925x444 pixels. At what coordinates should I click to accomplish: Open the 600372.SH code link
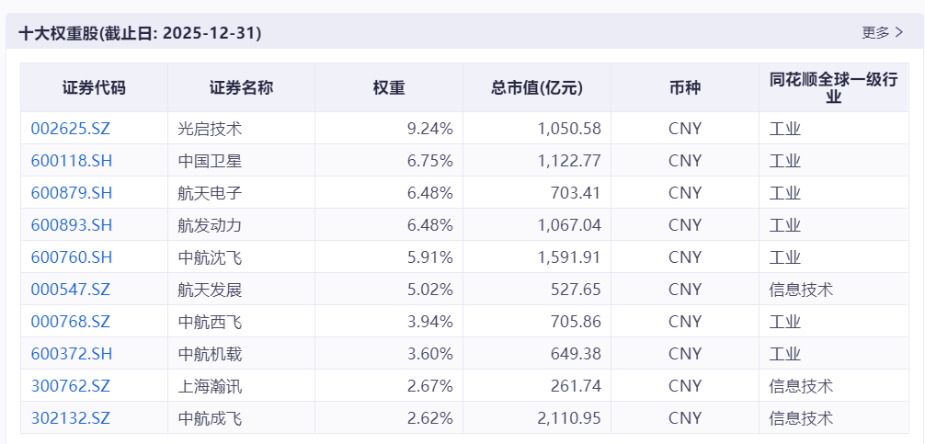point(71,354)
